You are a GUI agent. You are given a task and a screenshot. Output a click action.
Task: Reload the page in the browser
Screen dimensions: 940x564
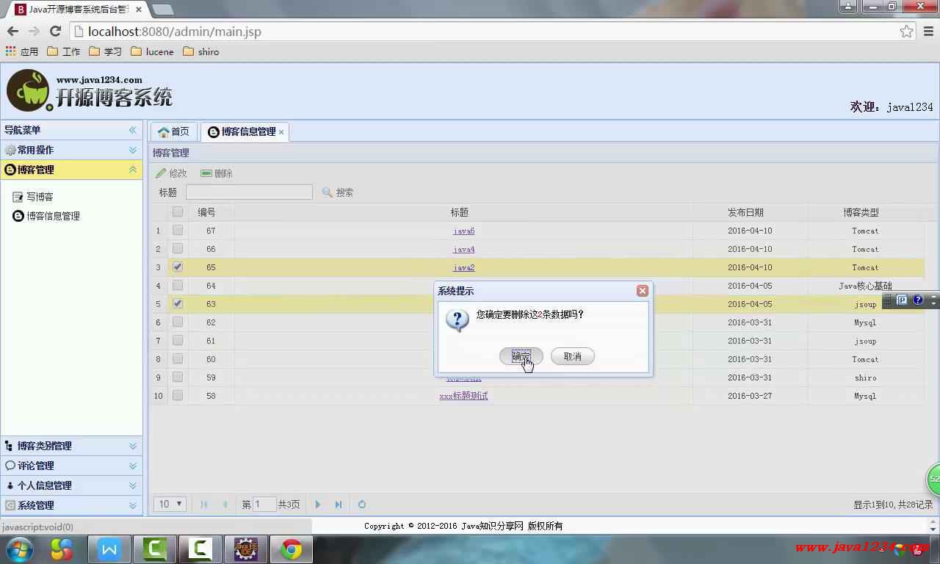(x=55, y=32)
